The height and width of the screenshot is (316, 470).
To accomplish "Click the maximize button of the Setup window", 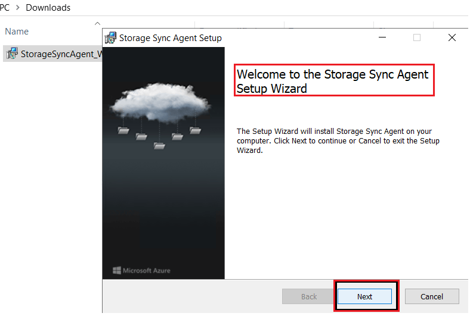I will point(417,37).
